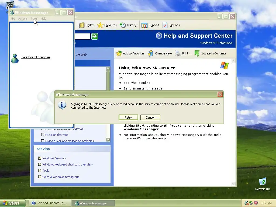Click the document icon beside Windows Glossary
This screenshot has width=276, height=207.
(x=40, y=158)
